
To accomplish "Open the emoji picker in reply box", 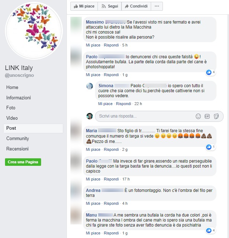I will pos(198,116).
